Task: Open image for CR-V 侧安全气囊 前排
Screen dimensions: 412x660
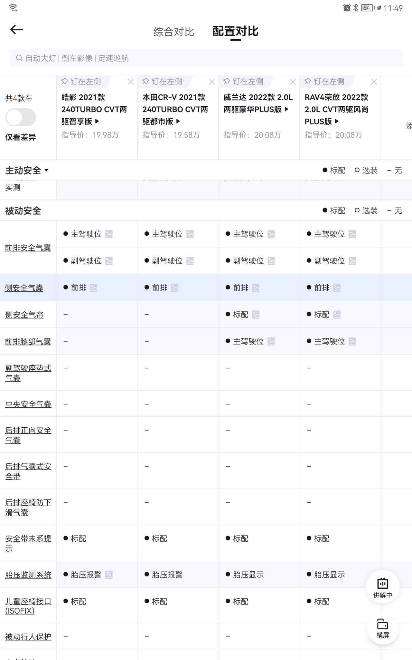Action: [x=175, y=288]
